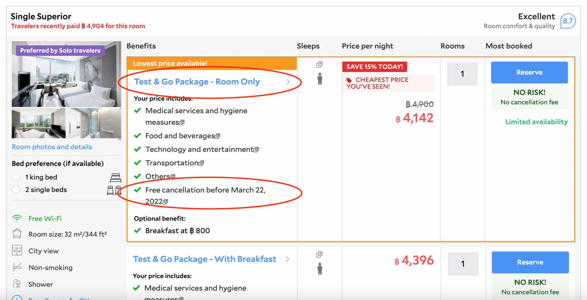Click the Non-smoking icon
The height and width of the screenshot is (300, 587).
(17, 267)
